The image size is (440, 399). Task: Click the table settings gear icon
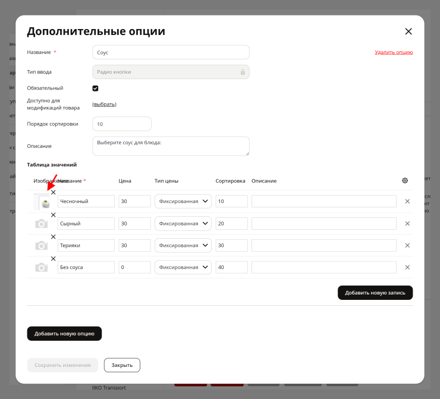405,180
